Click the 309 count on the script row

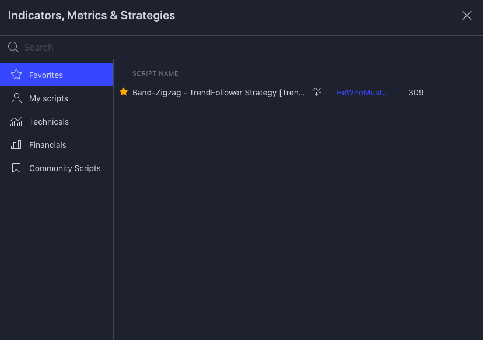[x=416, y=93]
